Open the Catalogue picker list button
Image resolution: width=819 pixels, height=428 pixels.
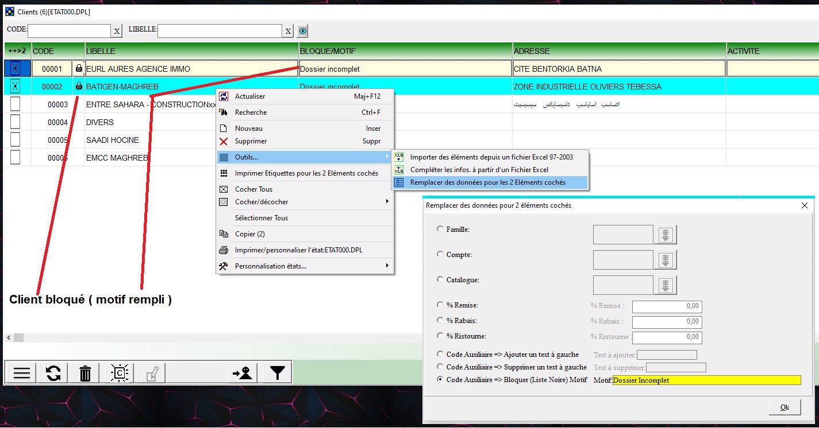pos(666,285)
